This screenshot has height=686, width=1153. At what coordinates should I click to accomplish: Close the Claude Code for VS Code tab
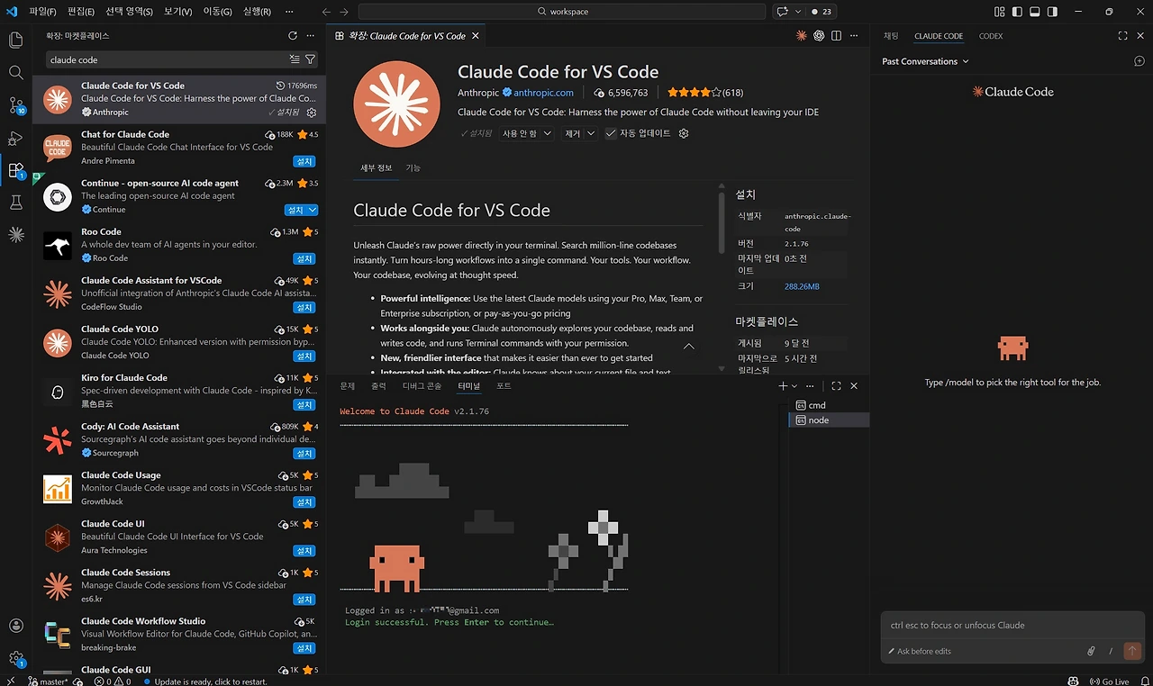[x=475, y=36]
